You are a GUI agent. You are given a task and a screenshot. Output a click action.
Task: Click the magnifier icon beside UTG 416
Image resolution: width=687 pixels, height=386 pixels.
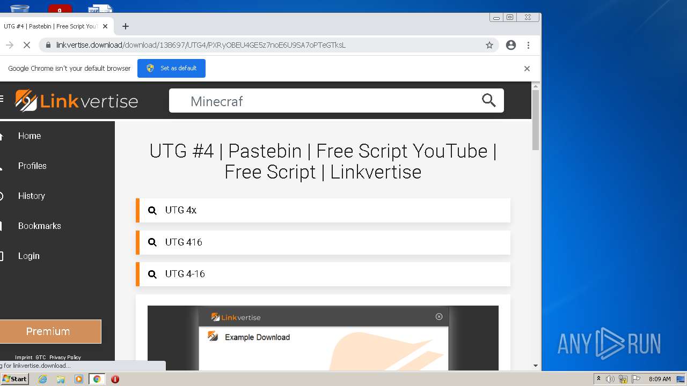click(152, 242)
